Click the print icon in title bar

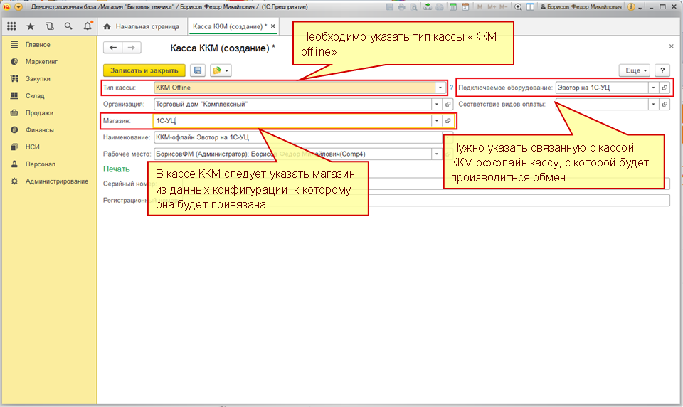click(x=401, y=7)
